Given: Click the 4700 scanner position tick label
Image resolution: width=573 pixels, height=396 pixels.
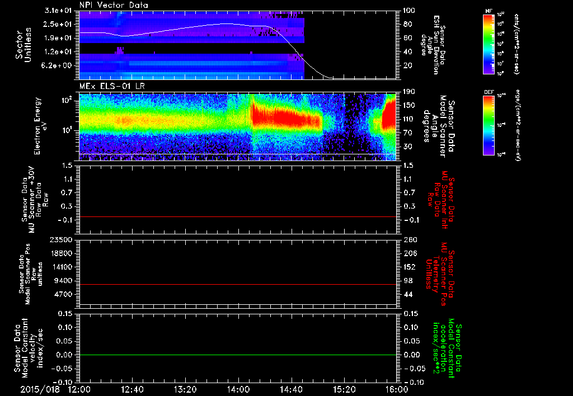Looking at the screenshot, I should click(64, 294).
